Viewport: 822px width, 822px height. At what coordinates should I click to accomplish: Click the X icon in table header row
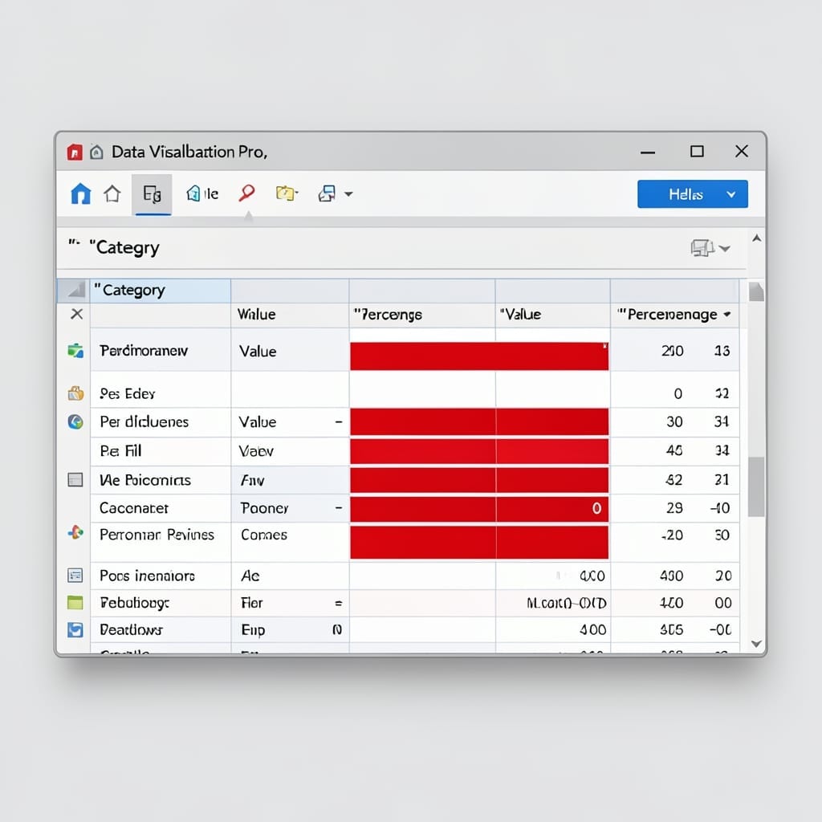point(76,314)
